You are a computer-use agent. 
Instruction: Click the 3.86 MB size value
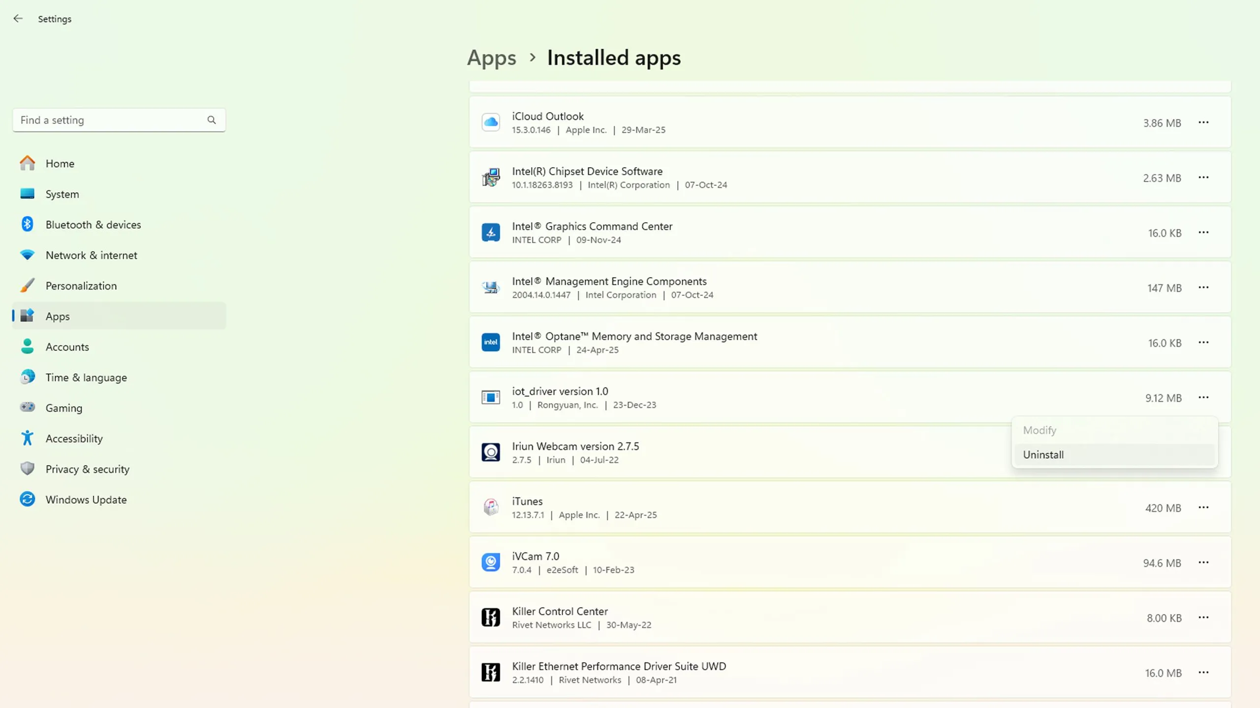[x=1162, y=123]
